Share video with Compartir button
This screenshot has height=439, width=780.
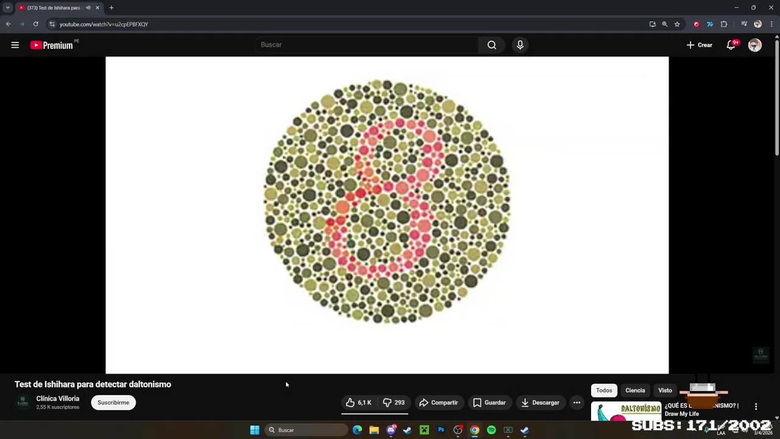[439, 402]
